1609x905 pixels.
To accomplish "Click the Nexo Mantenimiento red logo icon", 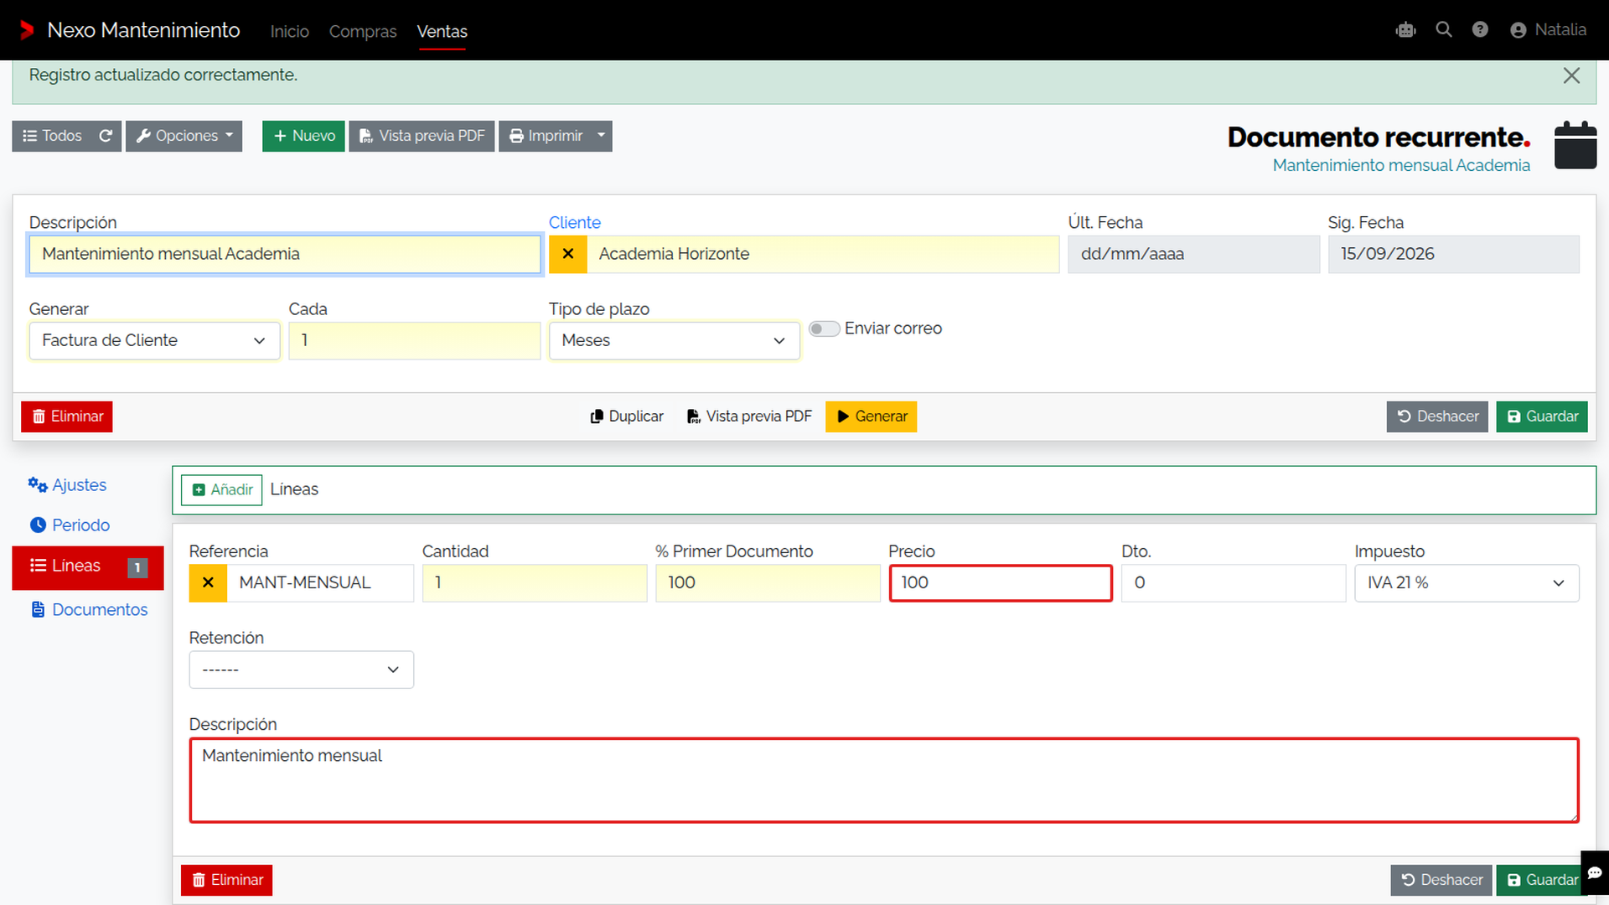I will tap(27, 30).
